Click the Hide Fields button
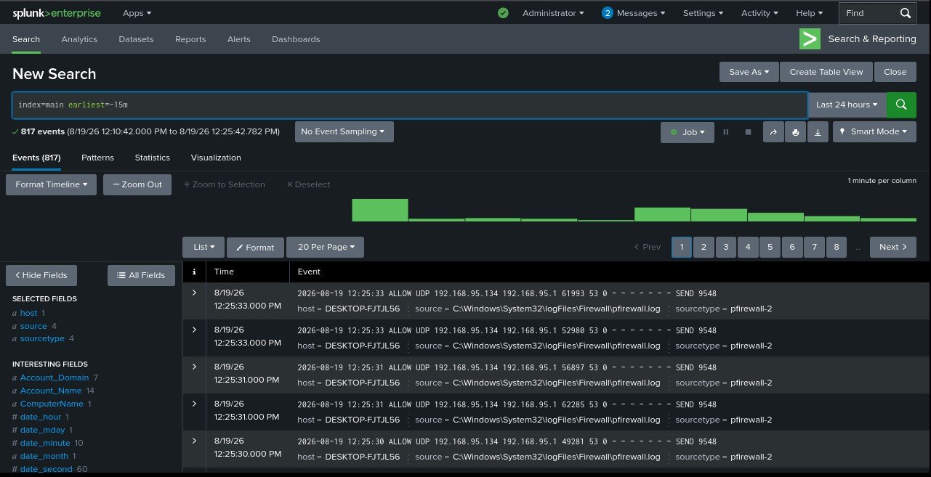The height and width of the screenshot is (477, 931). [x=41, y=275]
